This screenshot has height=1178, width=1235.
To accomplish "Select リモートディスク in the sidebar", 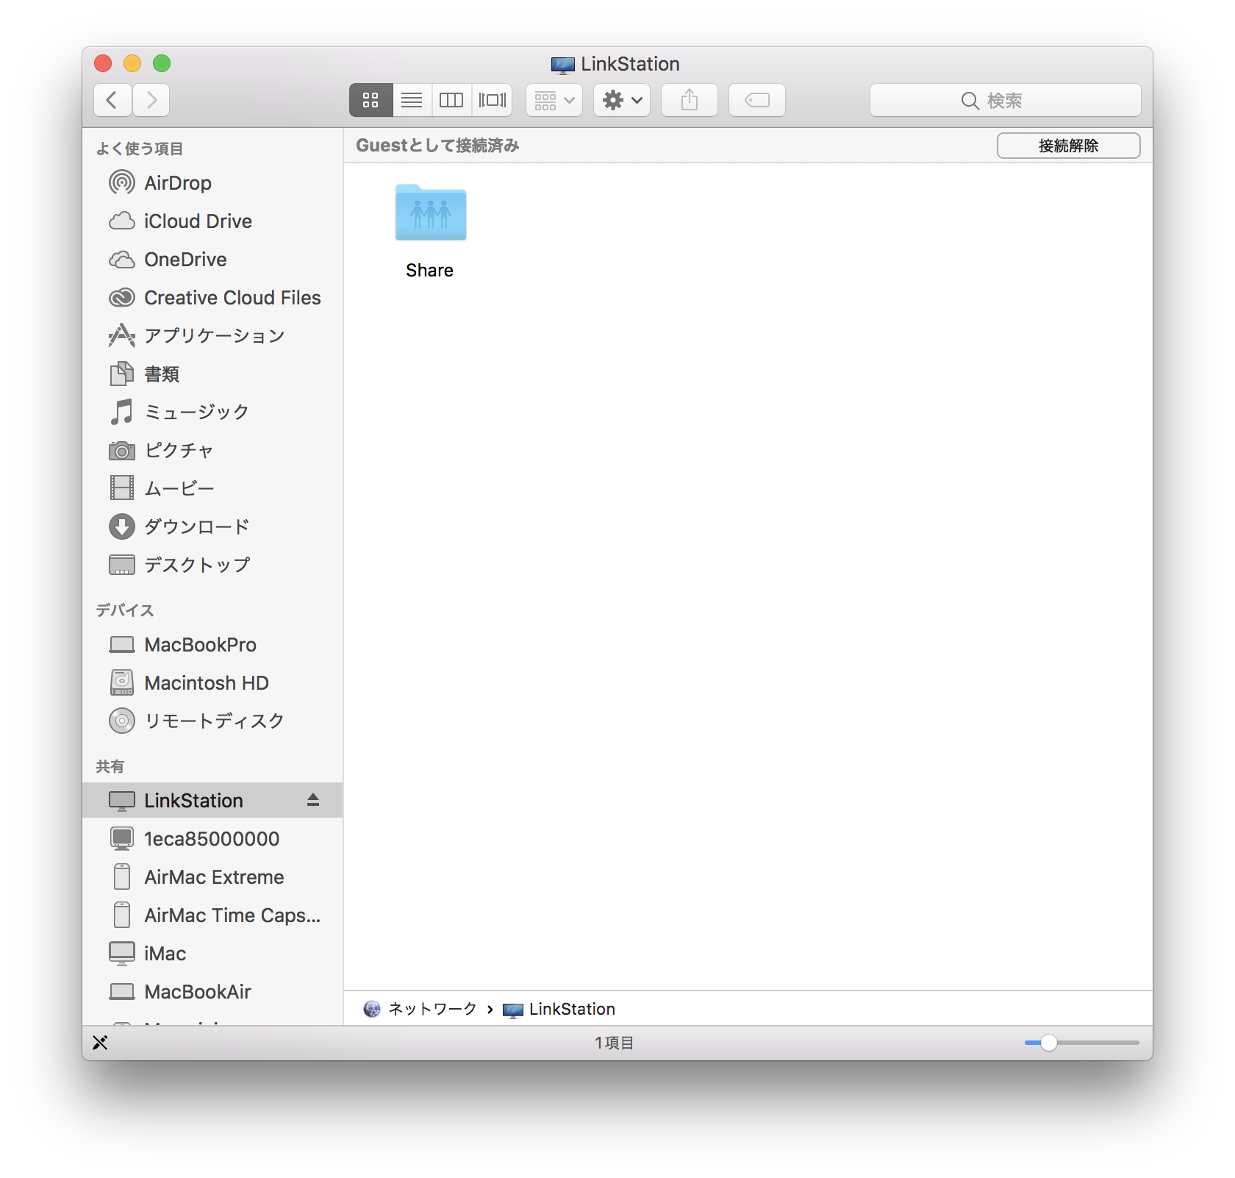I will 212,721.
